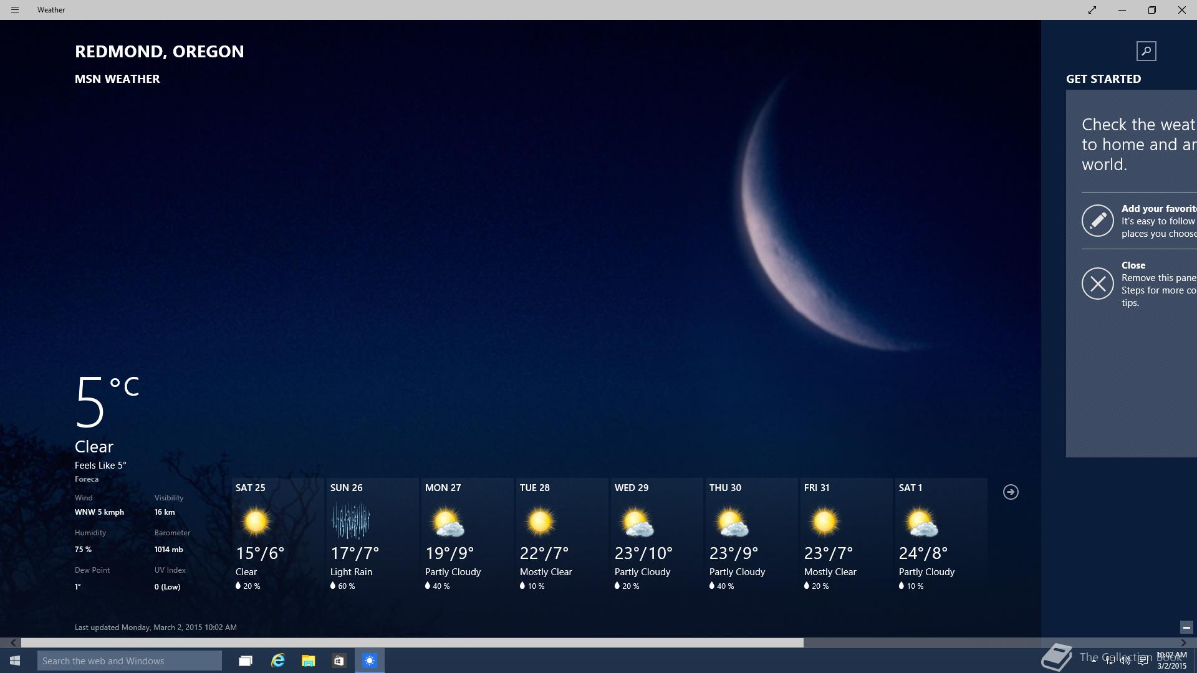Open Internet Explorer from the taskbar
1197x673 pixels.
(277, 661)
